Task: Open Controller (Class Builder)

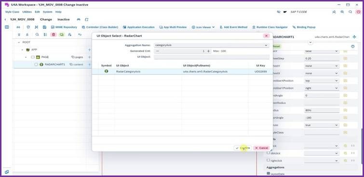Action: 100,27
